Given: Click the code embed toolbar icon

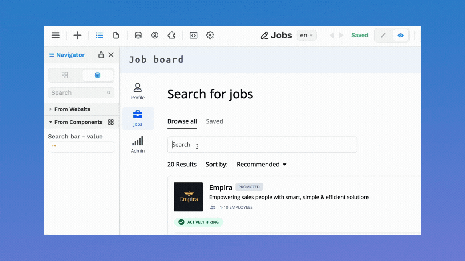Looking at the screenshot, I should [193, 35].
